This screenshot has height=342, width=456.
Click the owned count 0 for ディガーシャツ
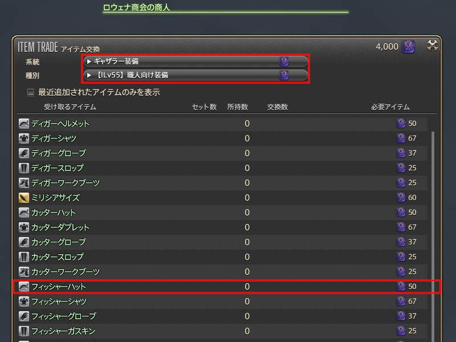247,139
